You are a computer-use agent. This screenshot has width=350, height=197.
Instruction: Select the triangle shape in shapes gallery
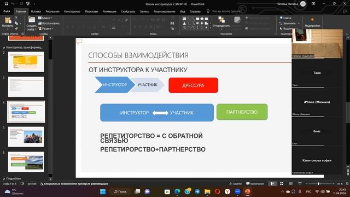click(x=184, y=23)
